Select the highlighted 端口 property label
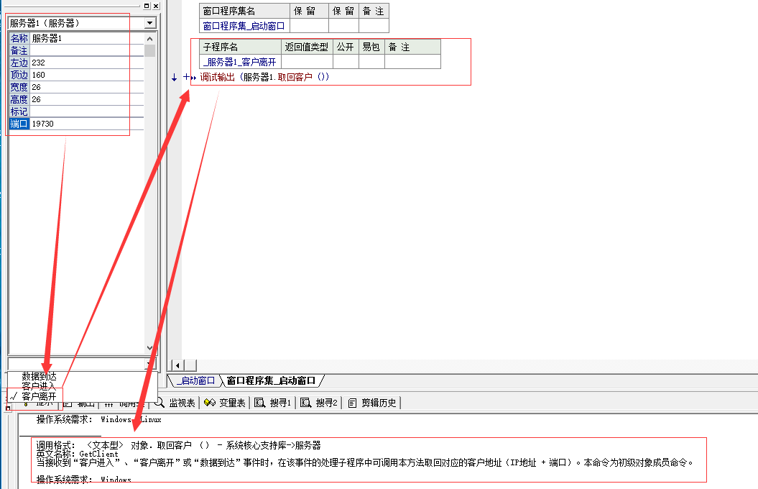Image resolution: width=758 pixels, height=489 pixels. tap(19, 124)
